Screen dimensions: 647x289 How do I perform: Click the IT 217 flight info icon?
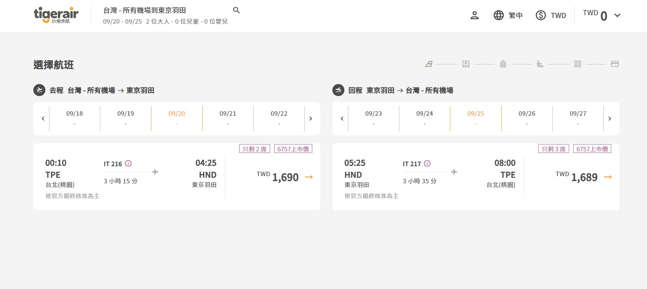pyautogui.click(x=427, y=163)
